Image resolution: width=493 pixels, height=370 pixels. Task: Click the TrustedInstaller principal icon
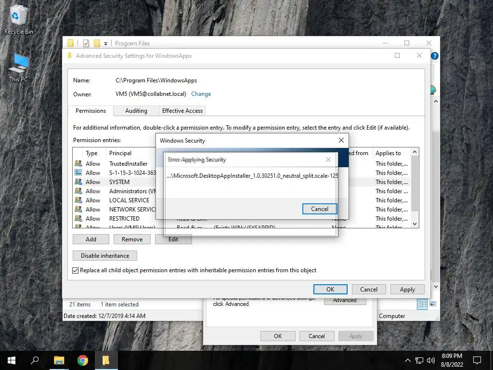[78, 164]
